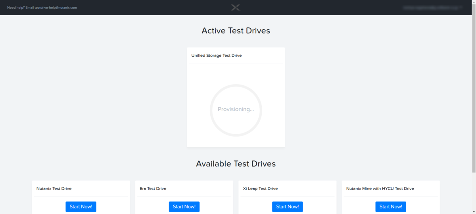The width and height of the screenshot is (476, 214).
Task: Start the Nutanix Test Drive
Action: point(81,206)
